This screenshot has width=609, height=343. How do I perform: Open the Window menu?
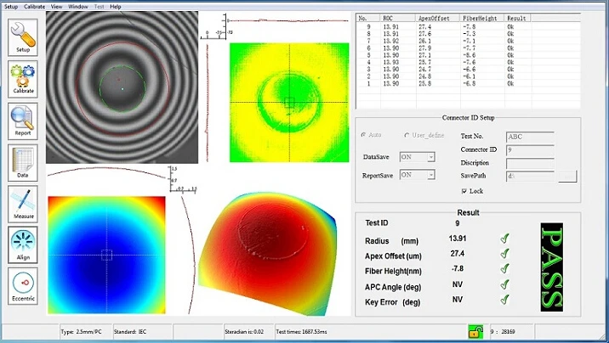pos(78,6)
